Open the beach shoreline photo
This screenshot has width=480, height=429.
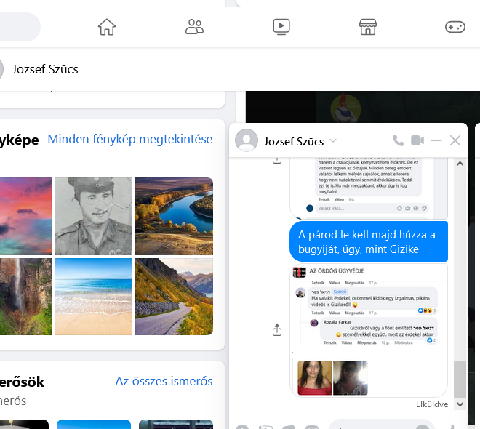click(x=93, y=297)
